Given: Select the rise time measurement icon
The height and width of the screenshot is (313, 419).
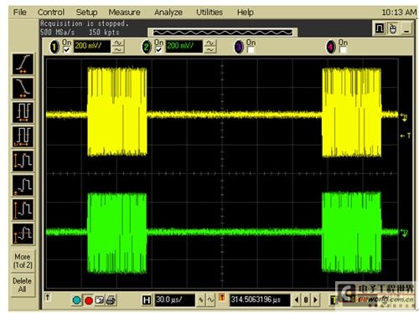Looking at the screenshot, I should pos(23,64).
